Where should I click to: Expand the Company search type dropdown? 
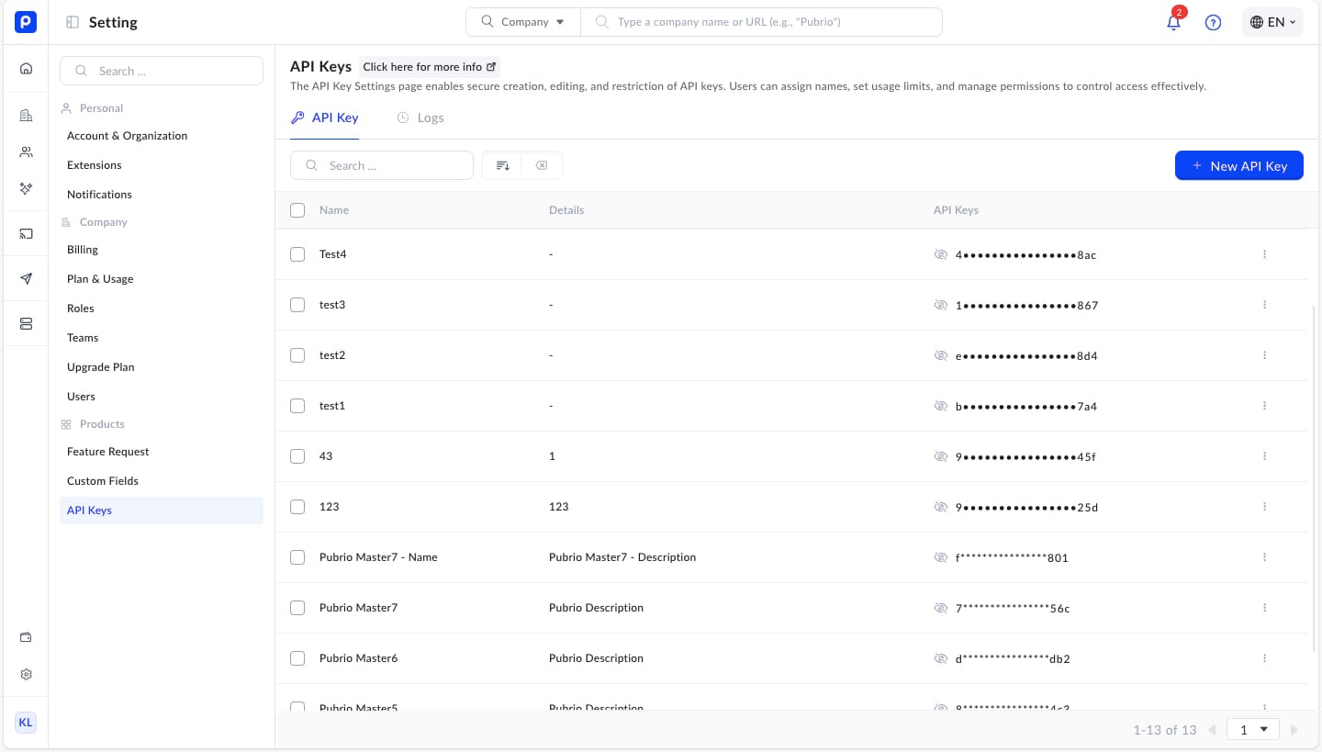click(x=523, y=22)
